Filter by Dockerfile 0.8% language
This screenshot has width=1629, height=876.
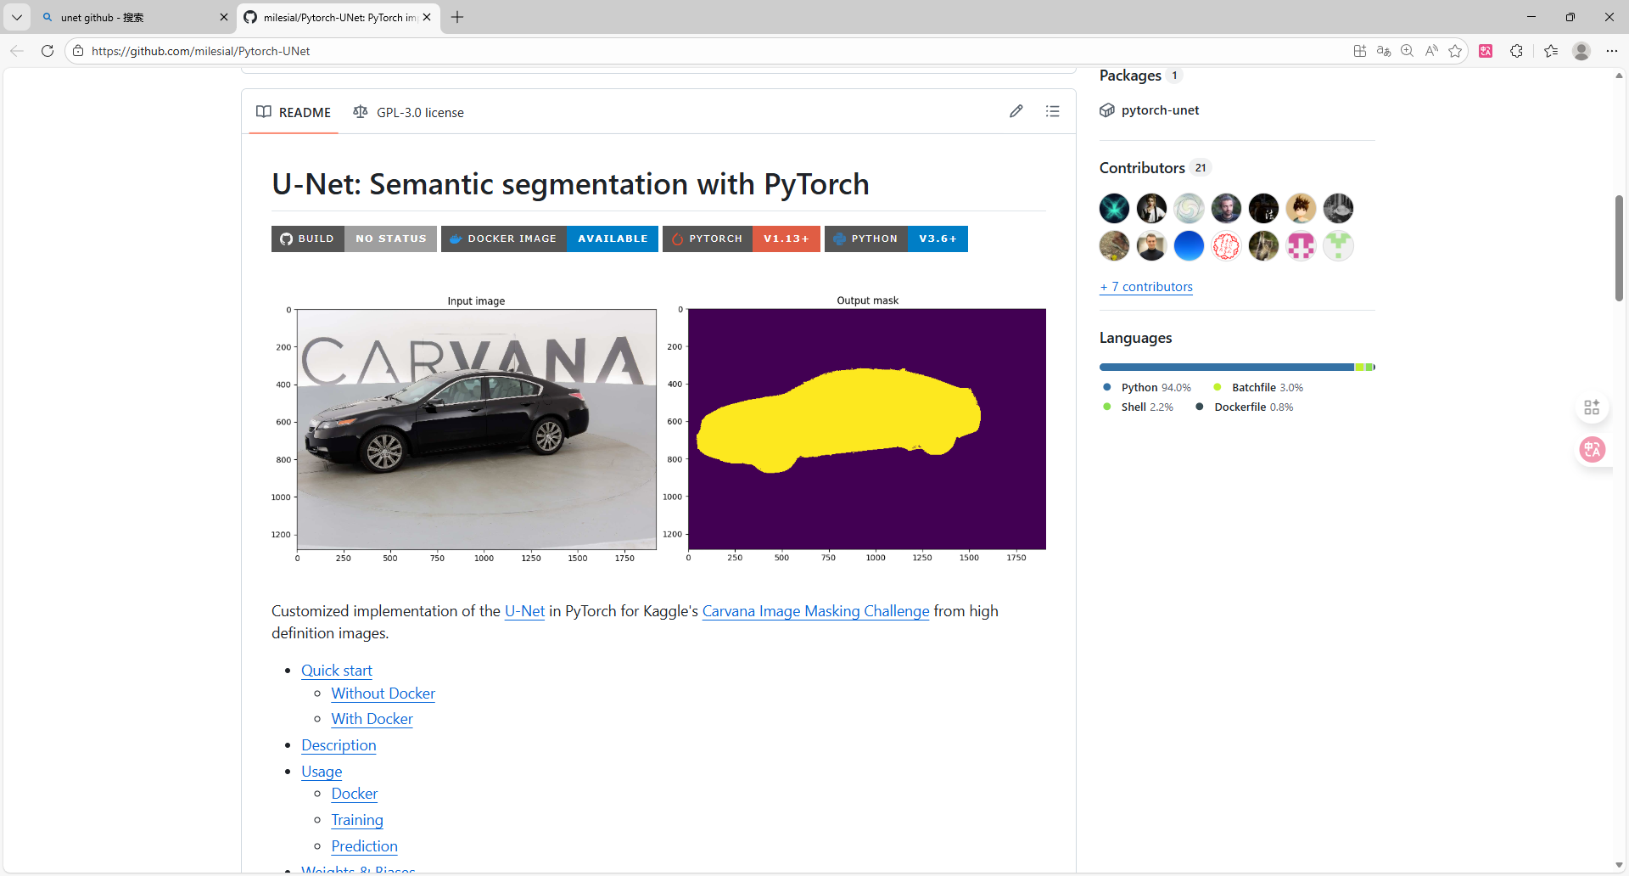(x=1245, y=407)
